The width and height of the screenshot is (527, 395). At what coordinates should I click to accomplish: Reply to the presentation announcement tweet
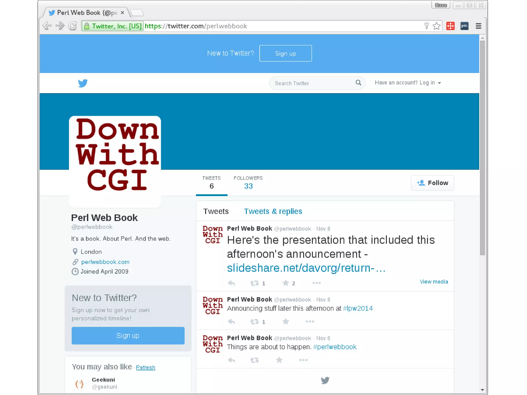tap(231, 283)
